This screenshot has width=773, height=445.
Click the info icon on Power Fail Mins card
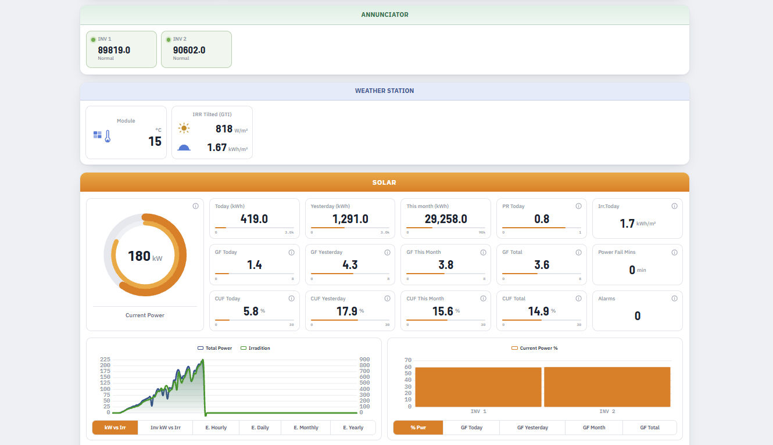pos(674,253)
